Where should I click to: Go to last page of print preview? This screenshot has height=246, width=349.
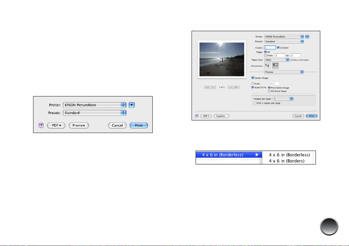[x=236, y=87]
